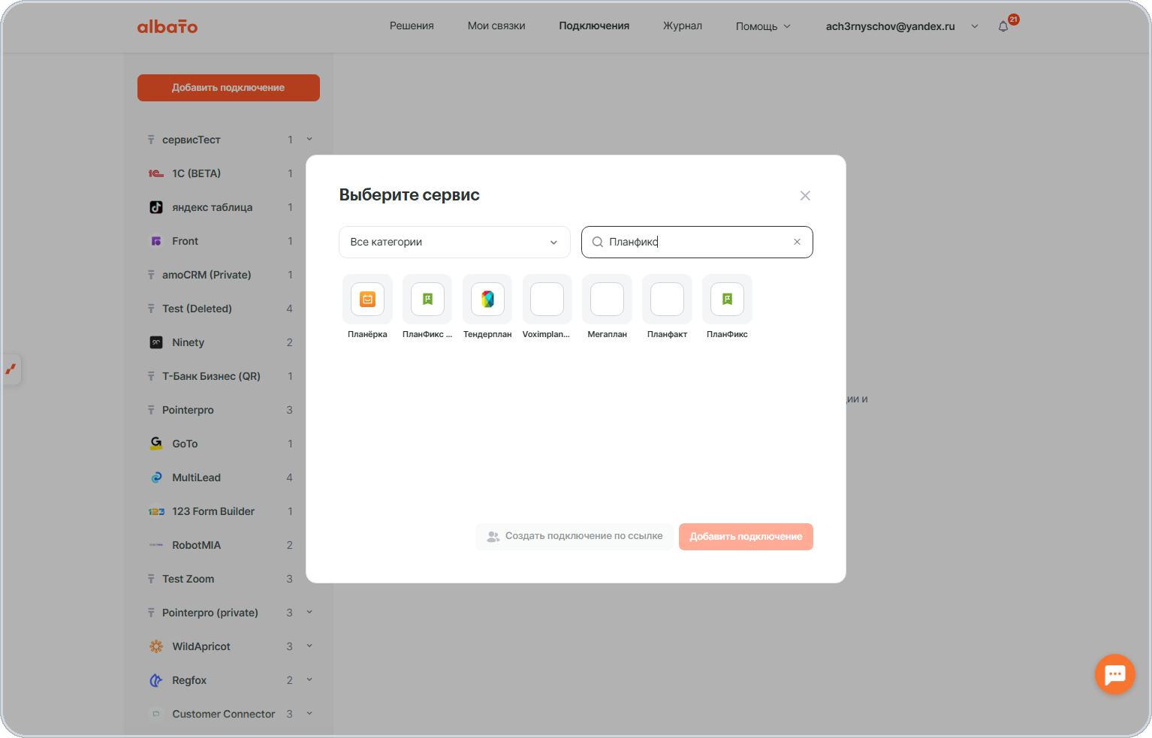Choose the Планфакт service tile
The width and height of the screenshot is (1152, 738).
(x=667, y=308)
